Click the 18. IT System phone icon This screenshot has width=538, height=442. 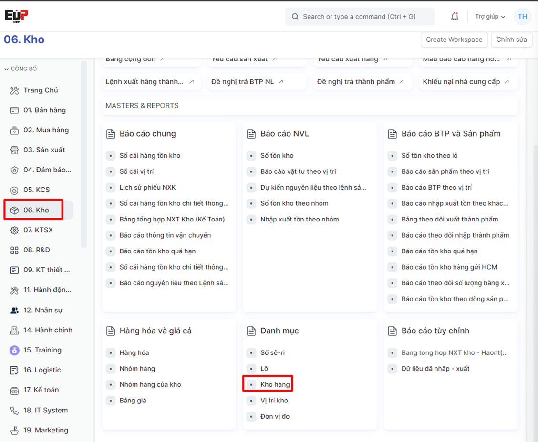[x=14, y=410]
